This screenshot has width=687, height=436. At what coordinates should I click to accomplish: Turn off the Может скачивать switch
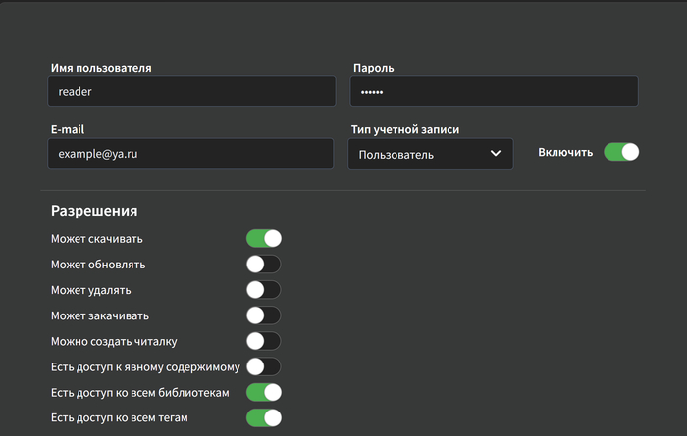tap(263, 238)
